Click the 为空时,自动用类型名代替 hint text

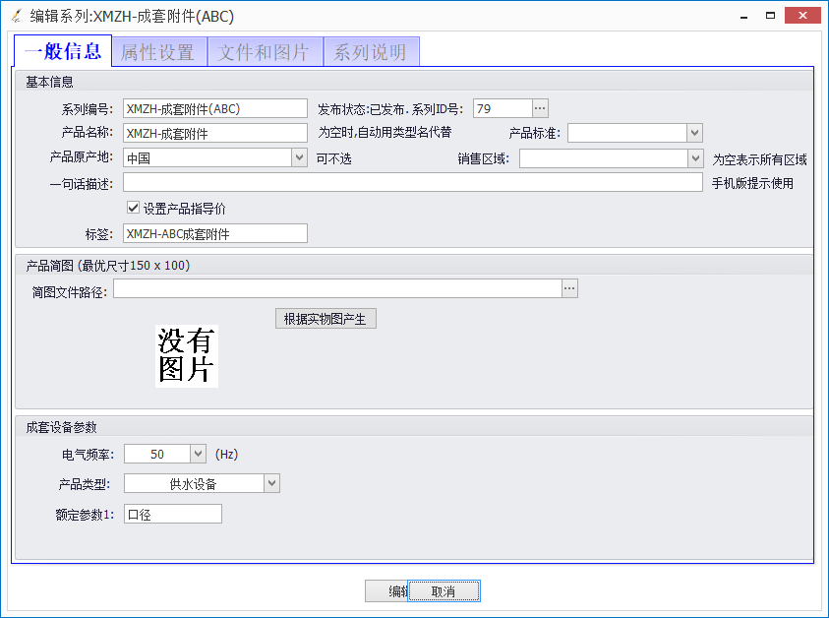click(x=385, y=132)
